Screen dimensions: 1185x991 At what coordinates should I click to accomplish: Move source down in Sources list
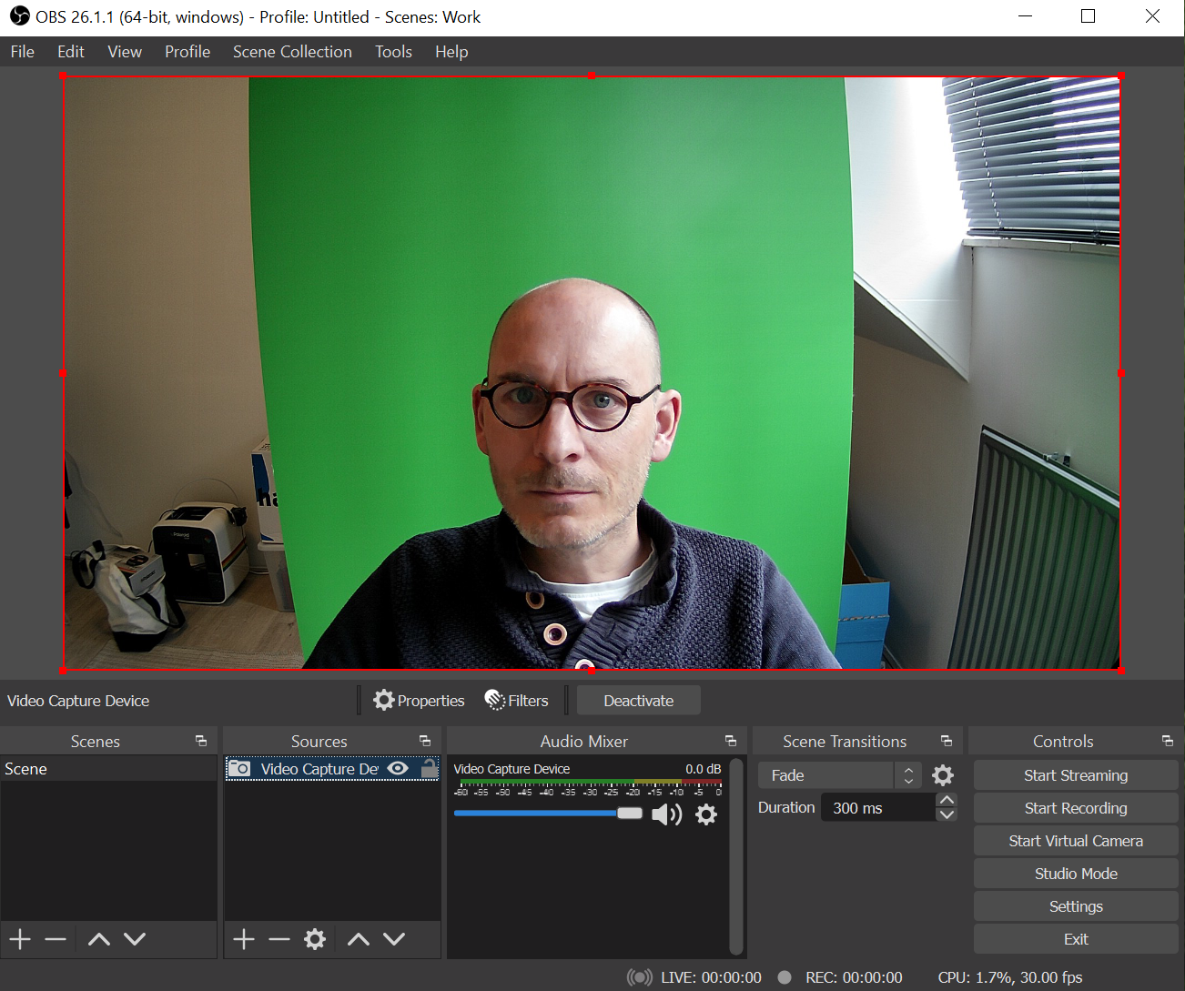point(394,939)
